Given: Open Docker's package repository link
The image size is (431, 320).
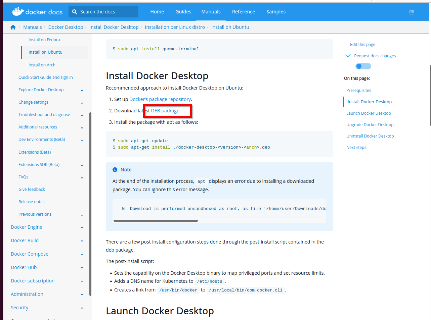Looking at the screenshot, I should coord(160,99).
